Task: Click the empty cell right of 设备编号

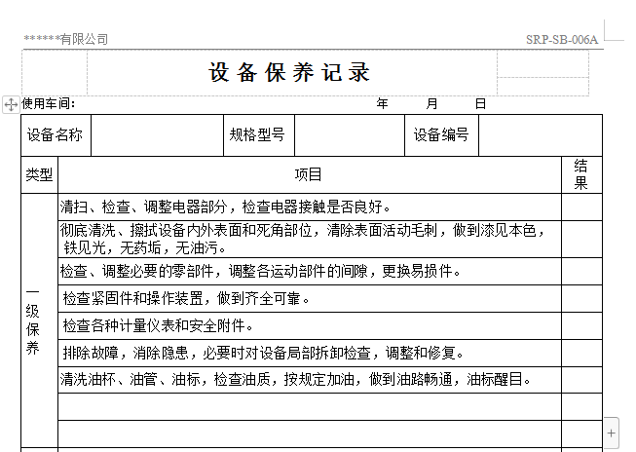Action: [539, 135]
